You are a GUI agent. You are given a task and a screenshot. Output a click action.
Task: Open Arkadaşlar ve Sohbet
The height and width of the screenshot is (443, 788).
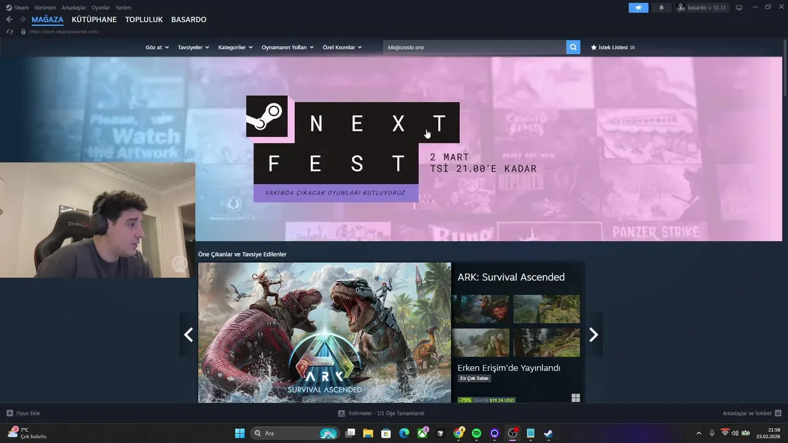point(752,413)
